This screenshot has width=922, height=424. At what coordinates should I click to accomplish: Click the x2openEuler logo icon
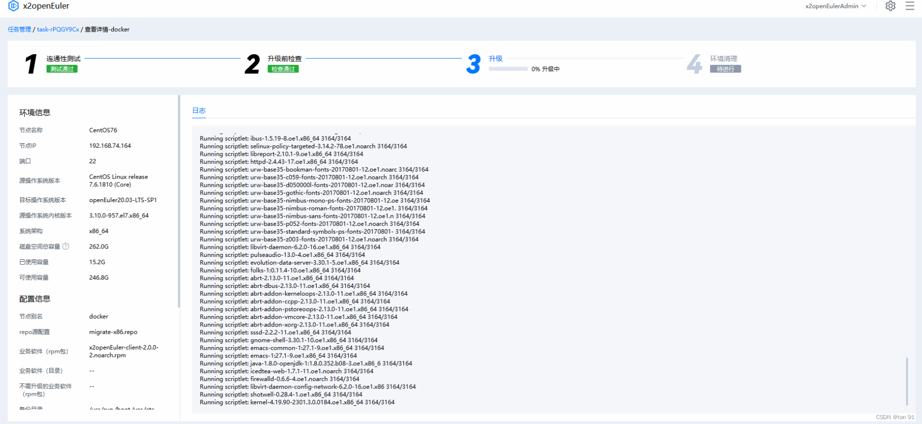click(x=13, y=6)
